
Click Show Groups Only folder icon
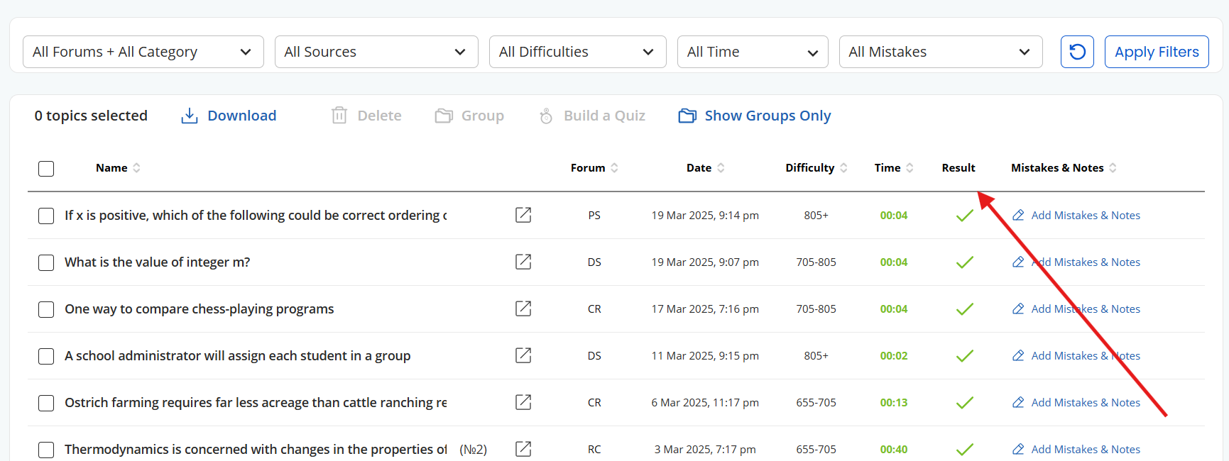[x=687, y=116]
